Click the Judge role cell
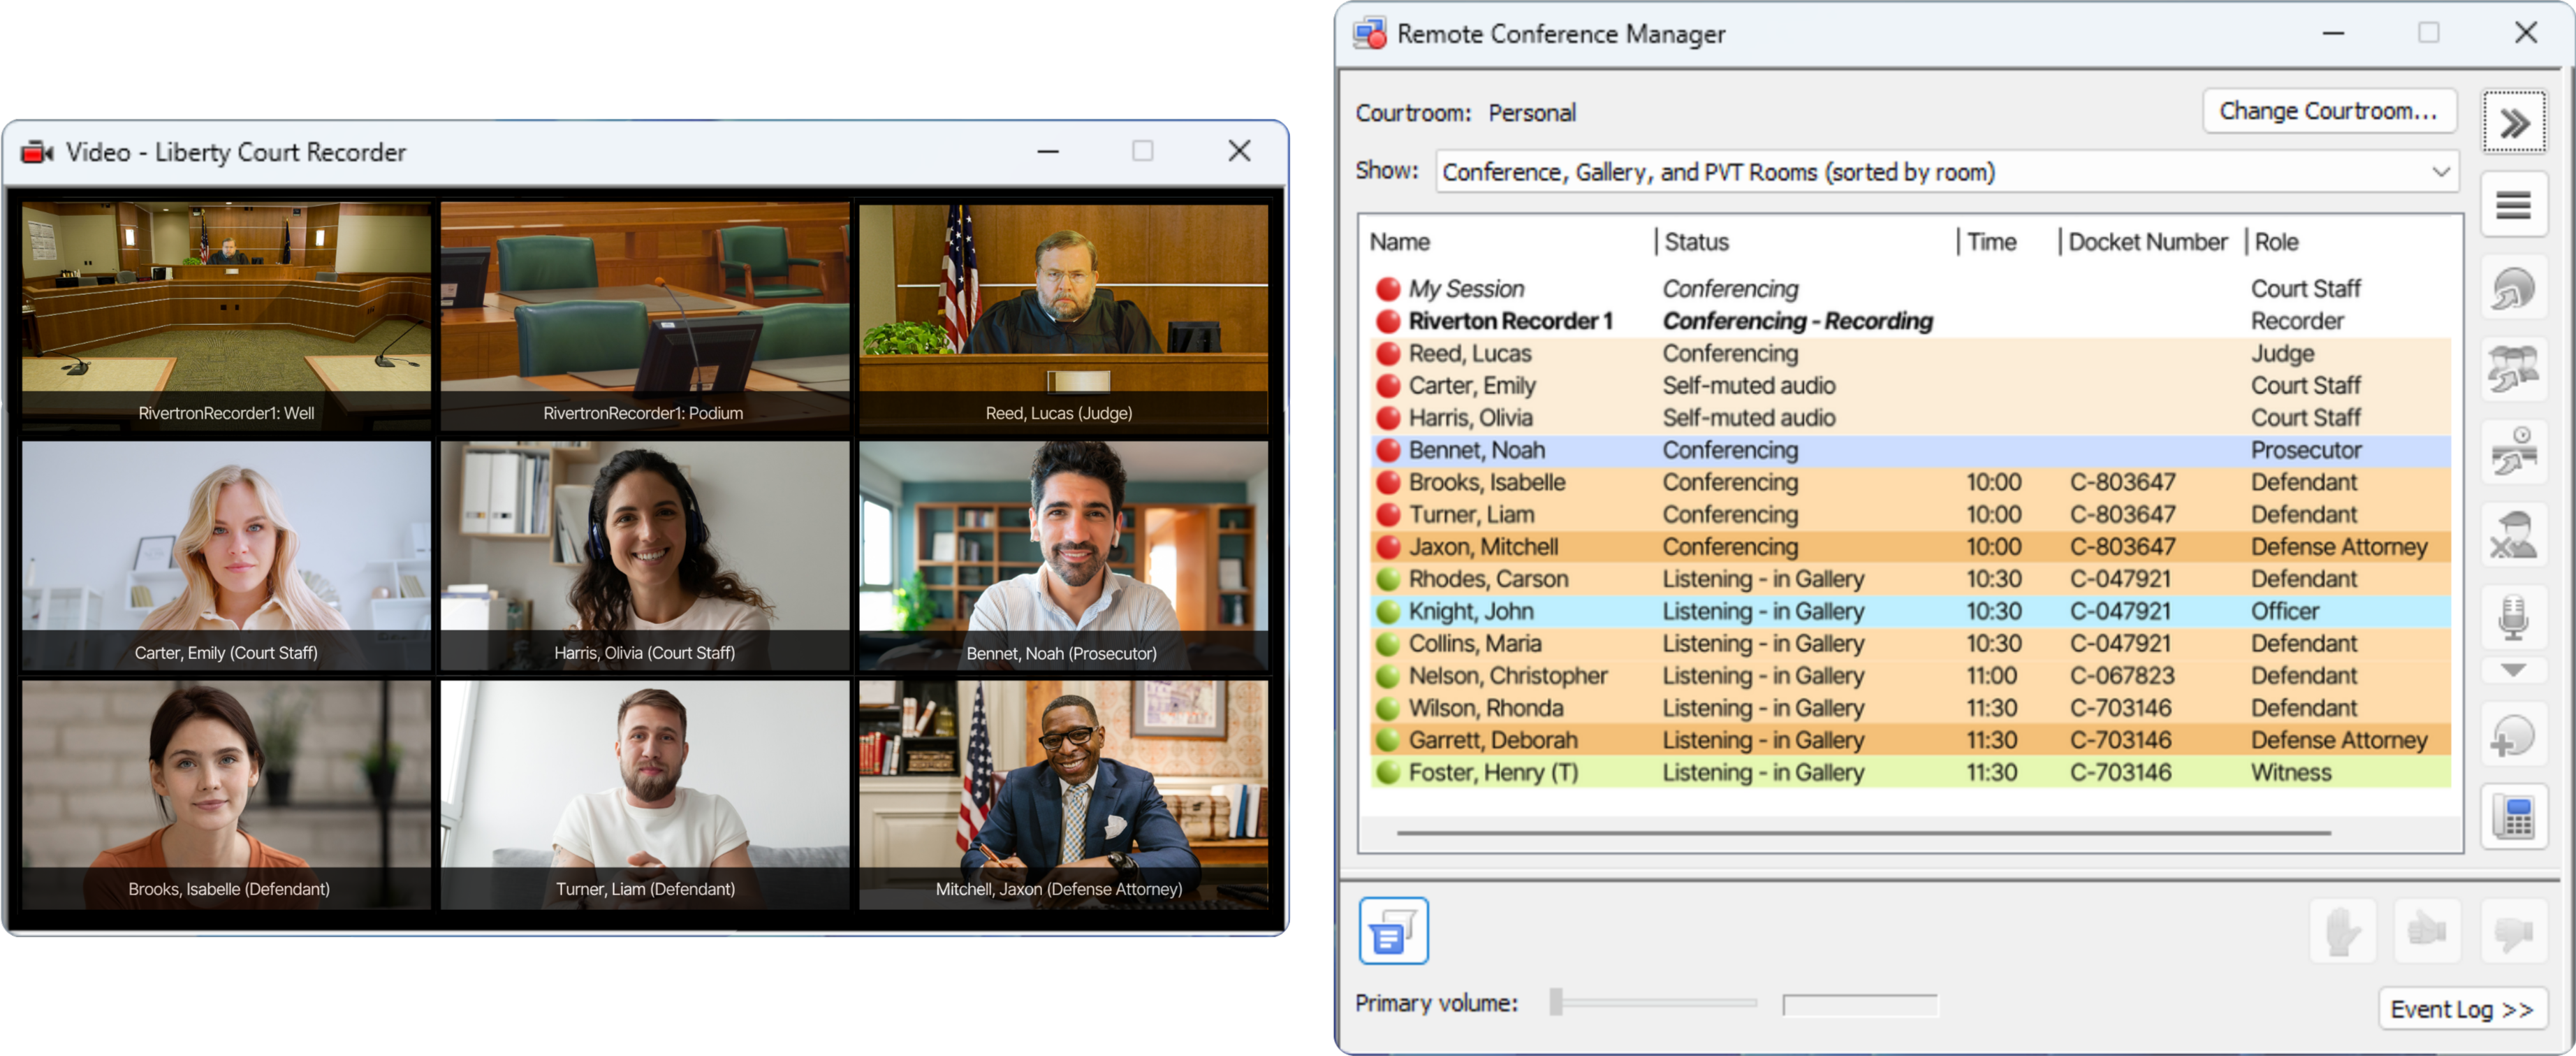 pyautogui.click(x=2282, y=354)
